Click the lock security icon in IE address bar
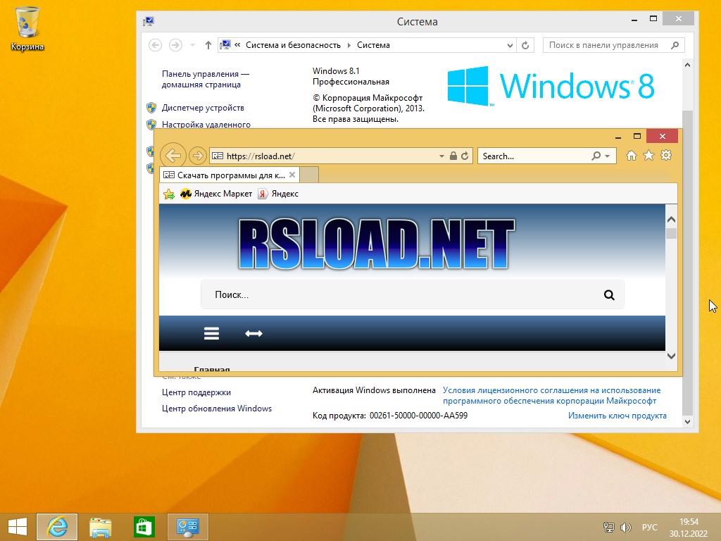This screenshot has height=541, width=721. [x=453, y=156]
